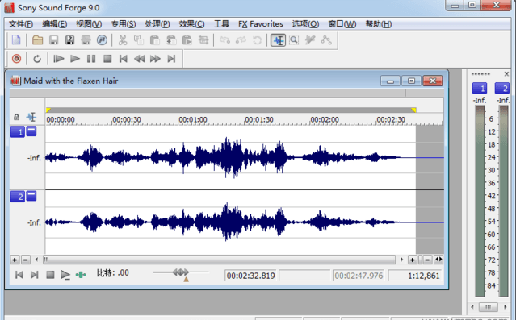Paste with the clipboard icon
This screenshot has width=516, height=320.
click(155, 40)
